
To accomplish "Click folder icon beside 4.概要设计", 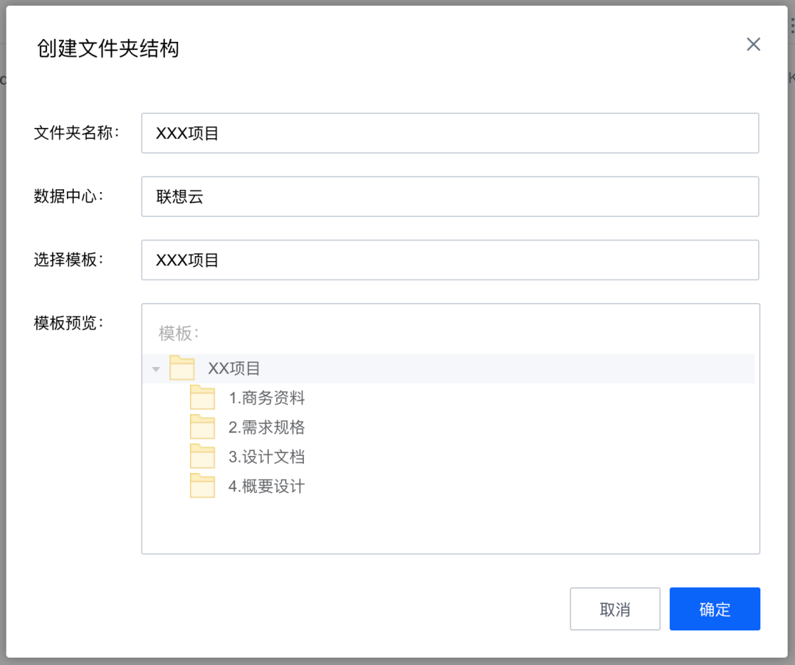I will point(202,486).
